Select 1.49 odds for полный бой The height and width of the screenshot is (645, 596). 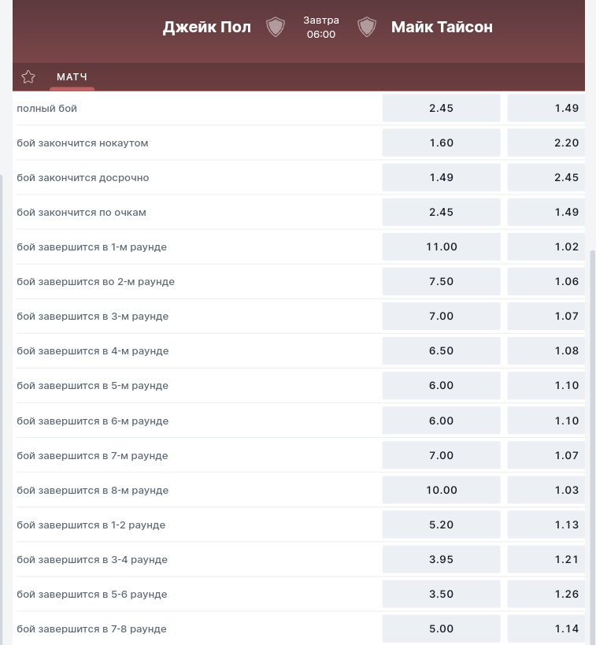tap(546, 108)
